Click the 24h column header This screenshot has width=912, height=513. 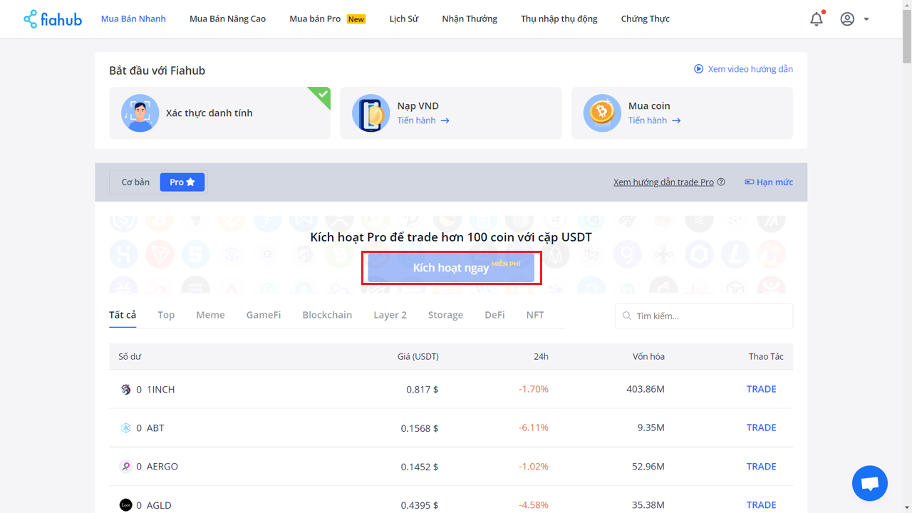[541, 356]
